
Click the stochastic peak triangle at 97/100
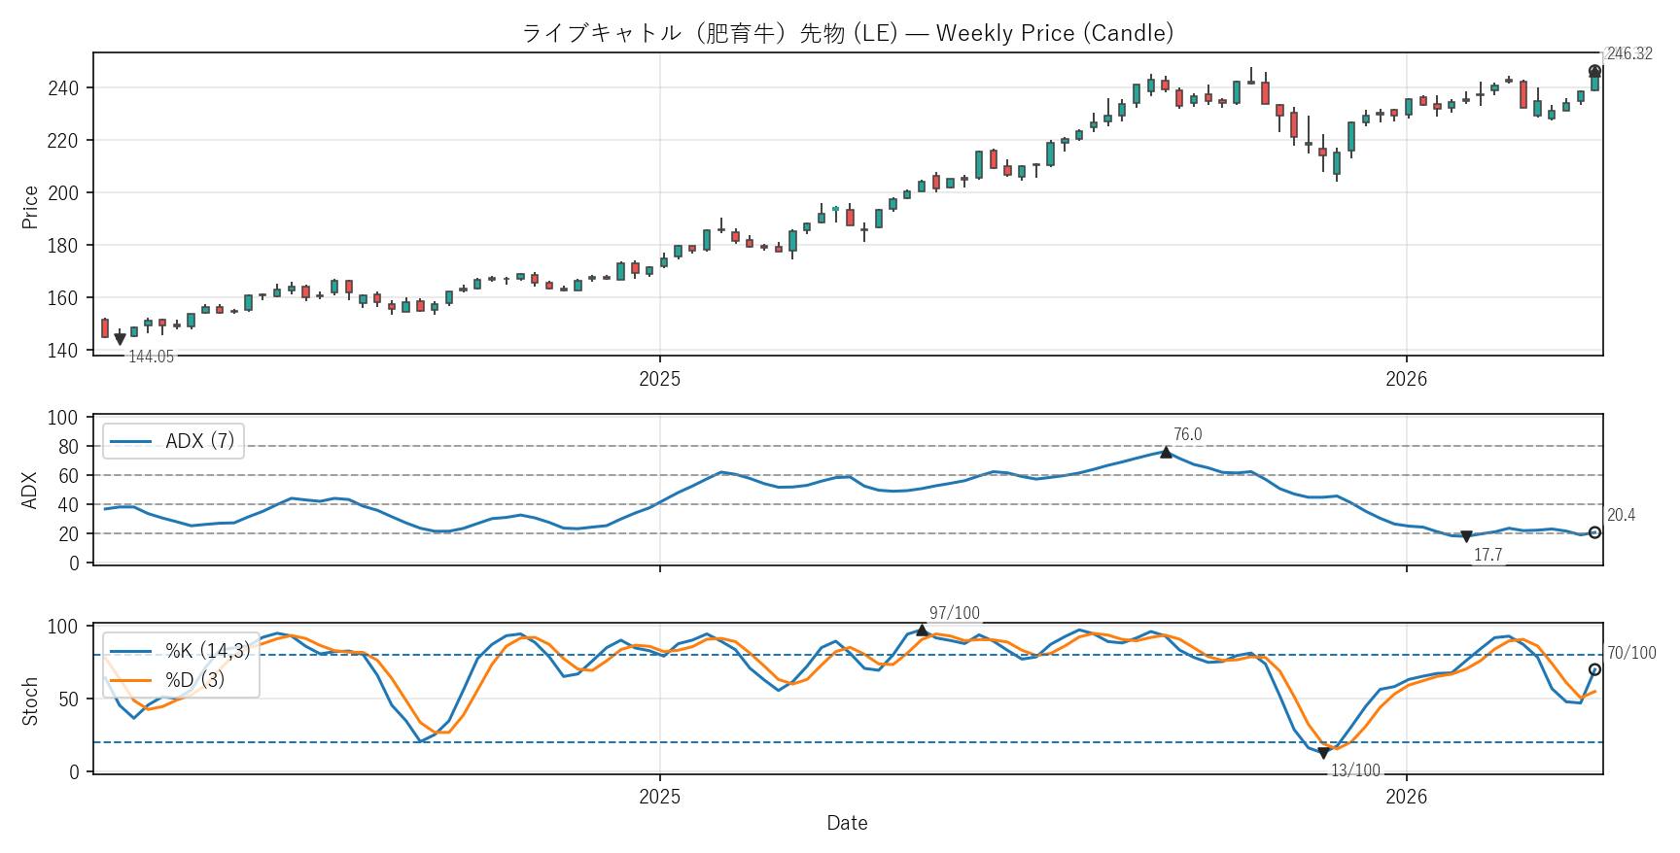[x=922, y=631]
